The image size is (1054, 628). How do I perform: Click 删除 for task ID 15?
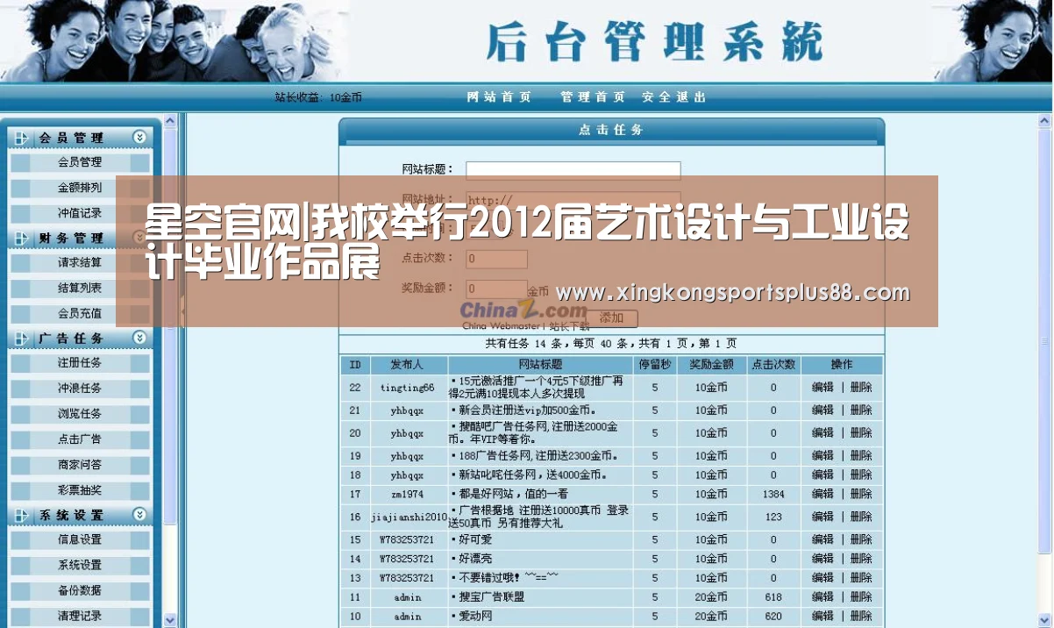click(x=861, y=539)
